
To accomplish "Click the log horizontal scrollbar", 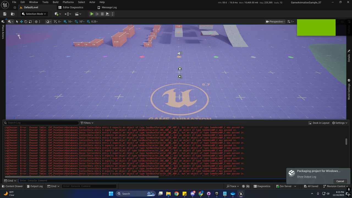I will (82, 176).
